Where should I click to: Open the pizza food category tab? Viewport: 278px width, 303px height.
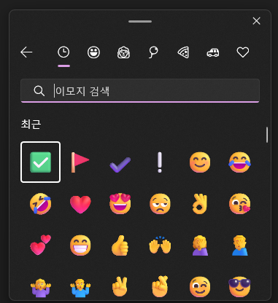(183, 52)
